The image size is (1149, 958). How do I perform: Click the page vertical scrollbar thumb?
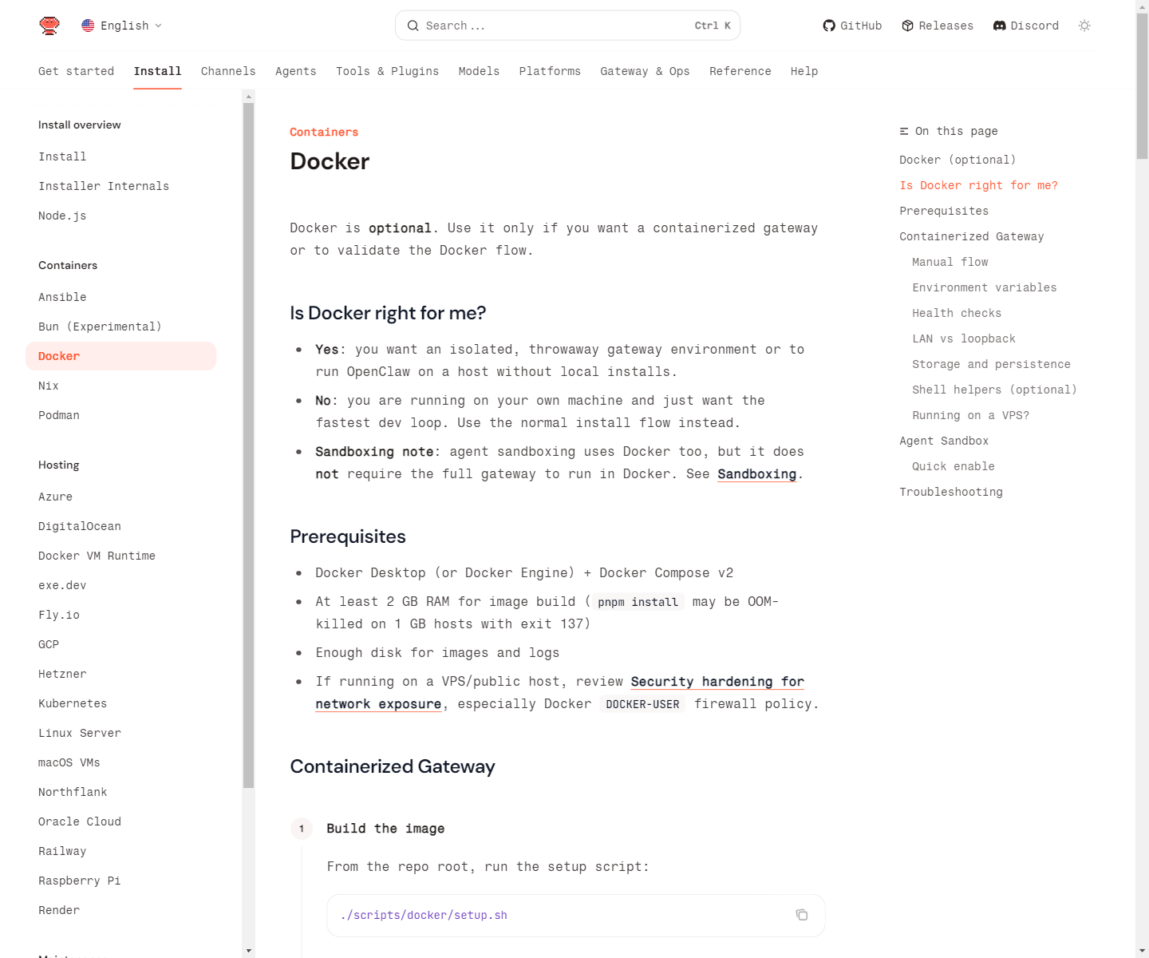point(1142,86)
